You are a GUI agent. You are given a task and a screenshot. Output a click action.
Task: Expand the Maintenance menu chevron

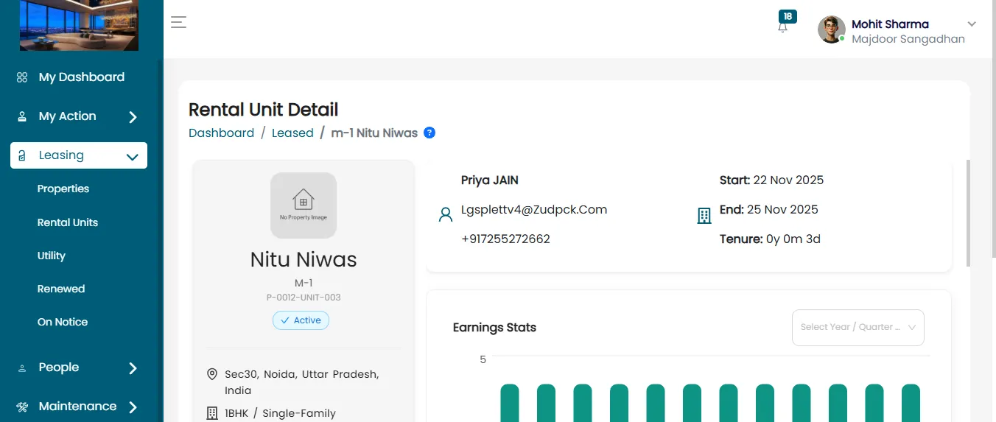[x=133, y=407]
